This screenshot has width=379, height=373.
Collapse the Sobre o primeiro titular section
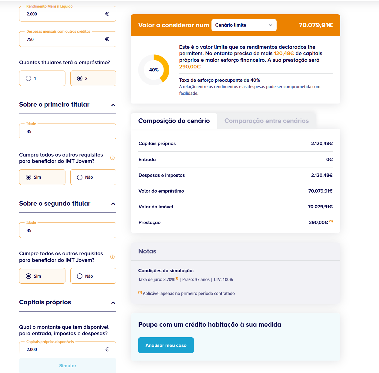113,105
